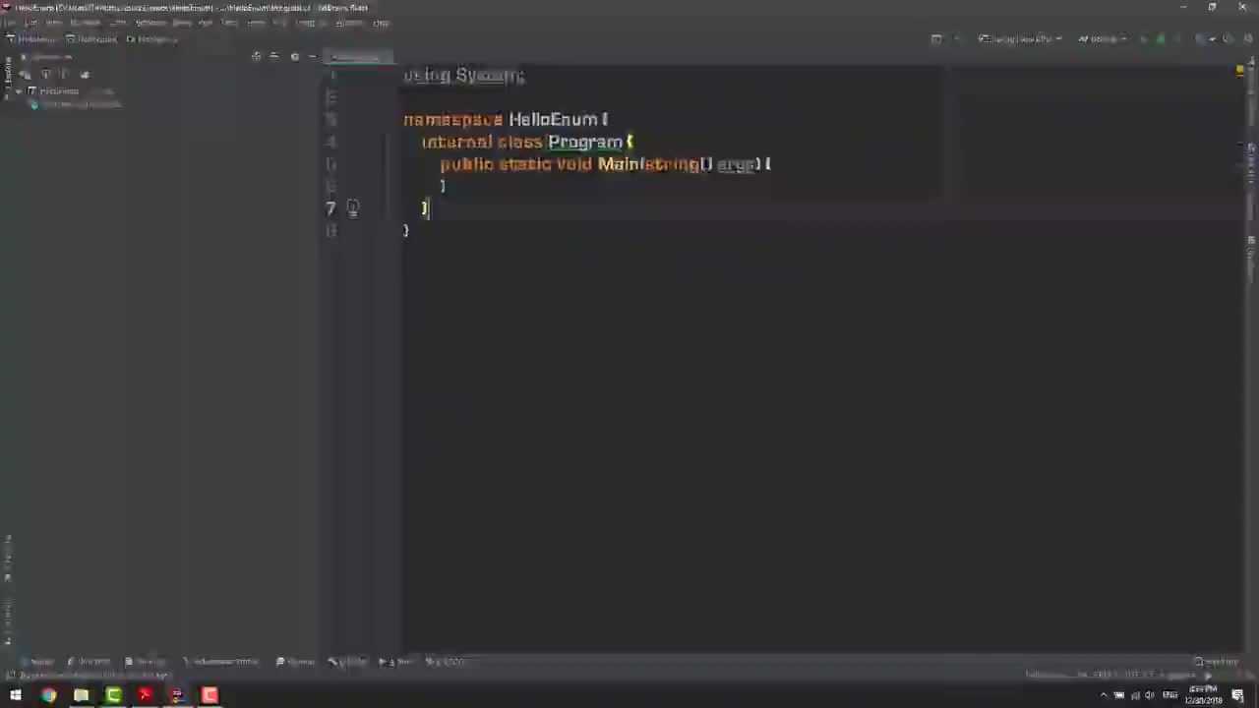Open the taskbar clock and calendar
This screenshot has height=708, width=1259.
(x=1204, y=696)
